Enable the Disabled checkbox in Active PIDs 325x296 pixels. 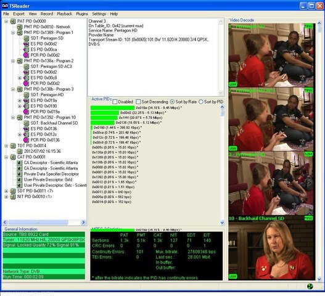115,102
